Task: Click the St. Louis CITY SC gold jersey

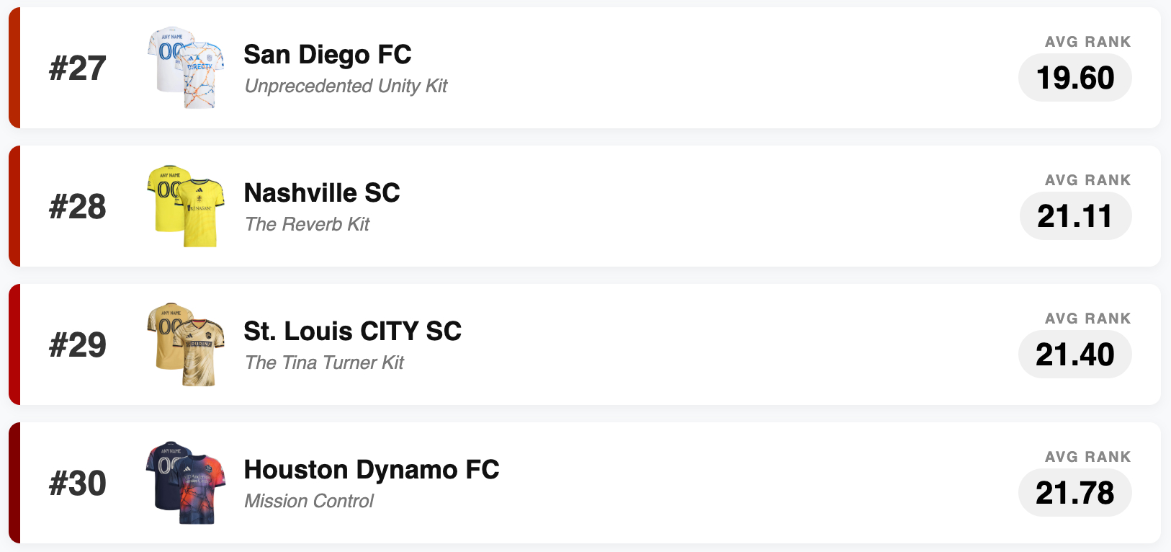Action: [186, 345]
